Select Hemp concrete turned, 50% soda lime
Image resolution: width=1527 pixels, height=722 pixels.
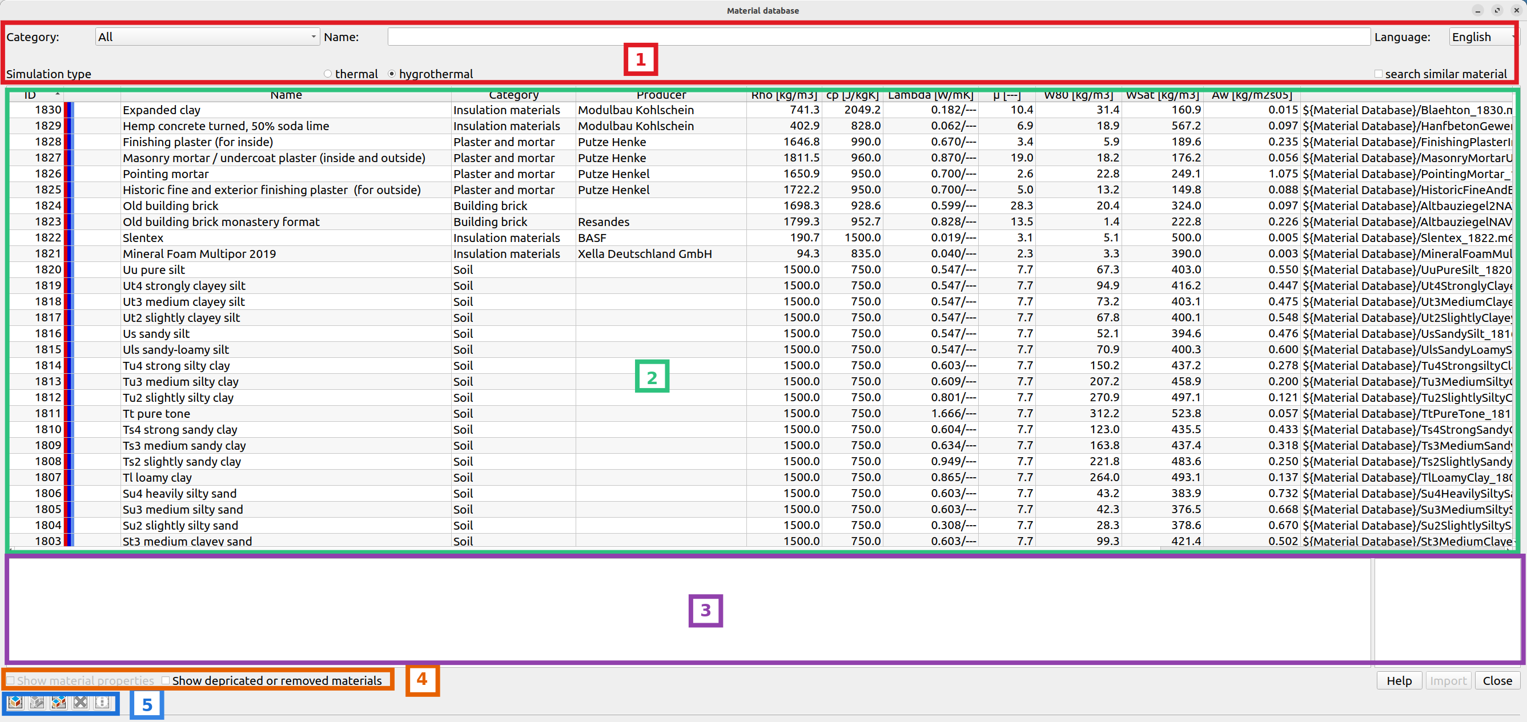pos(761,126)
